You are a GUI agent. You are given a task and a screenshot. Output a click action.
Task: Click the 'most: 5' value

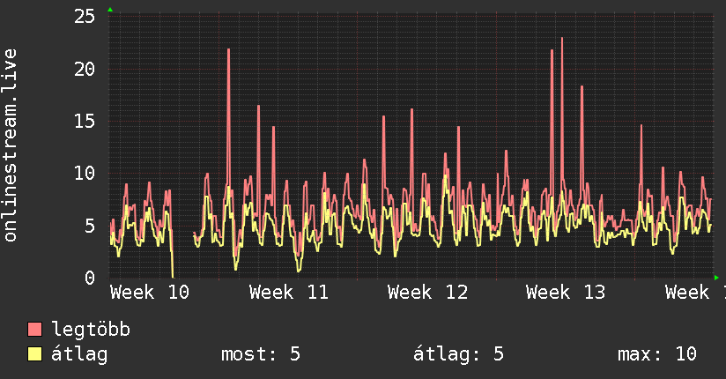click(x=261, y=354)
